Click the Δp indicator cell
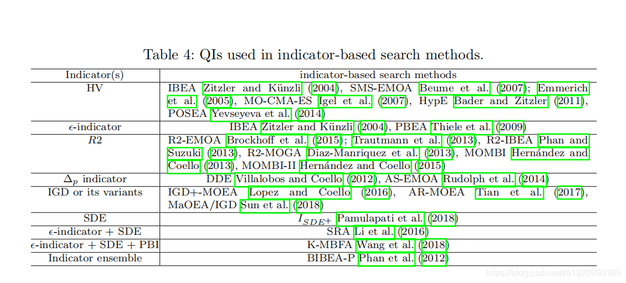The image size is (626, 283). pyautogui.click(x=95, y=179)
